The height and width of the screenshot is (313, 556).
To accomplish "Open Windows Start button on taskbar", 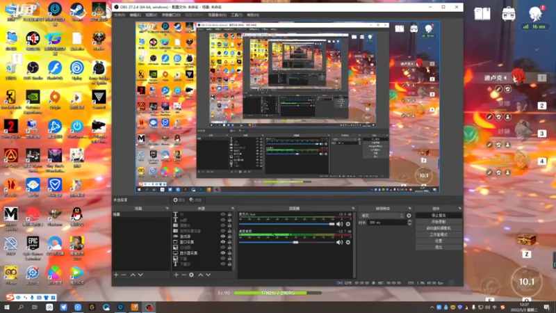I will [x=6, y=307].
